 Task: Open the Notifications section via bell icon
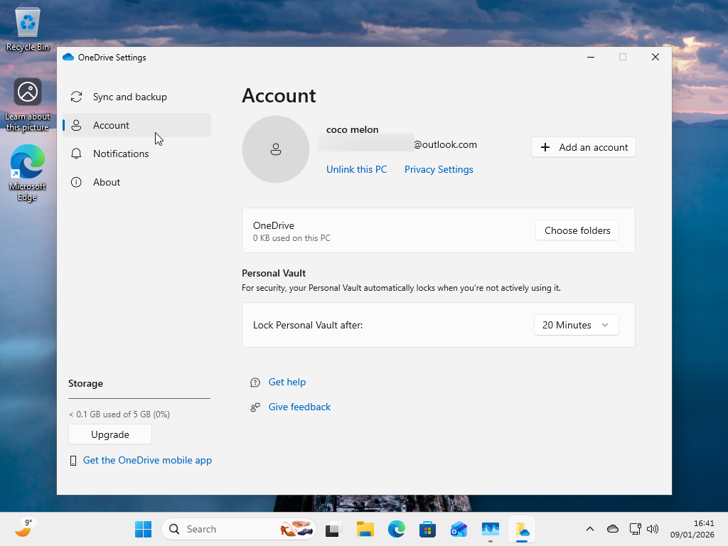[76, 154]
